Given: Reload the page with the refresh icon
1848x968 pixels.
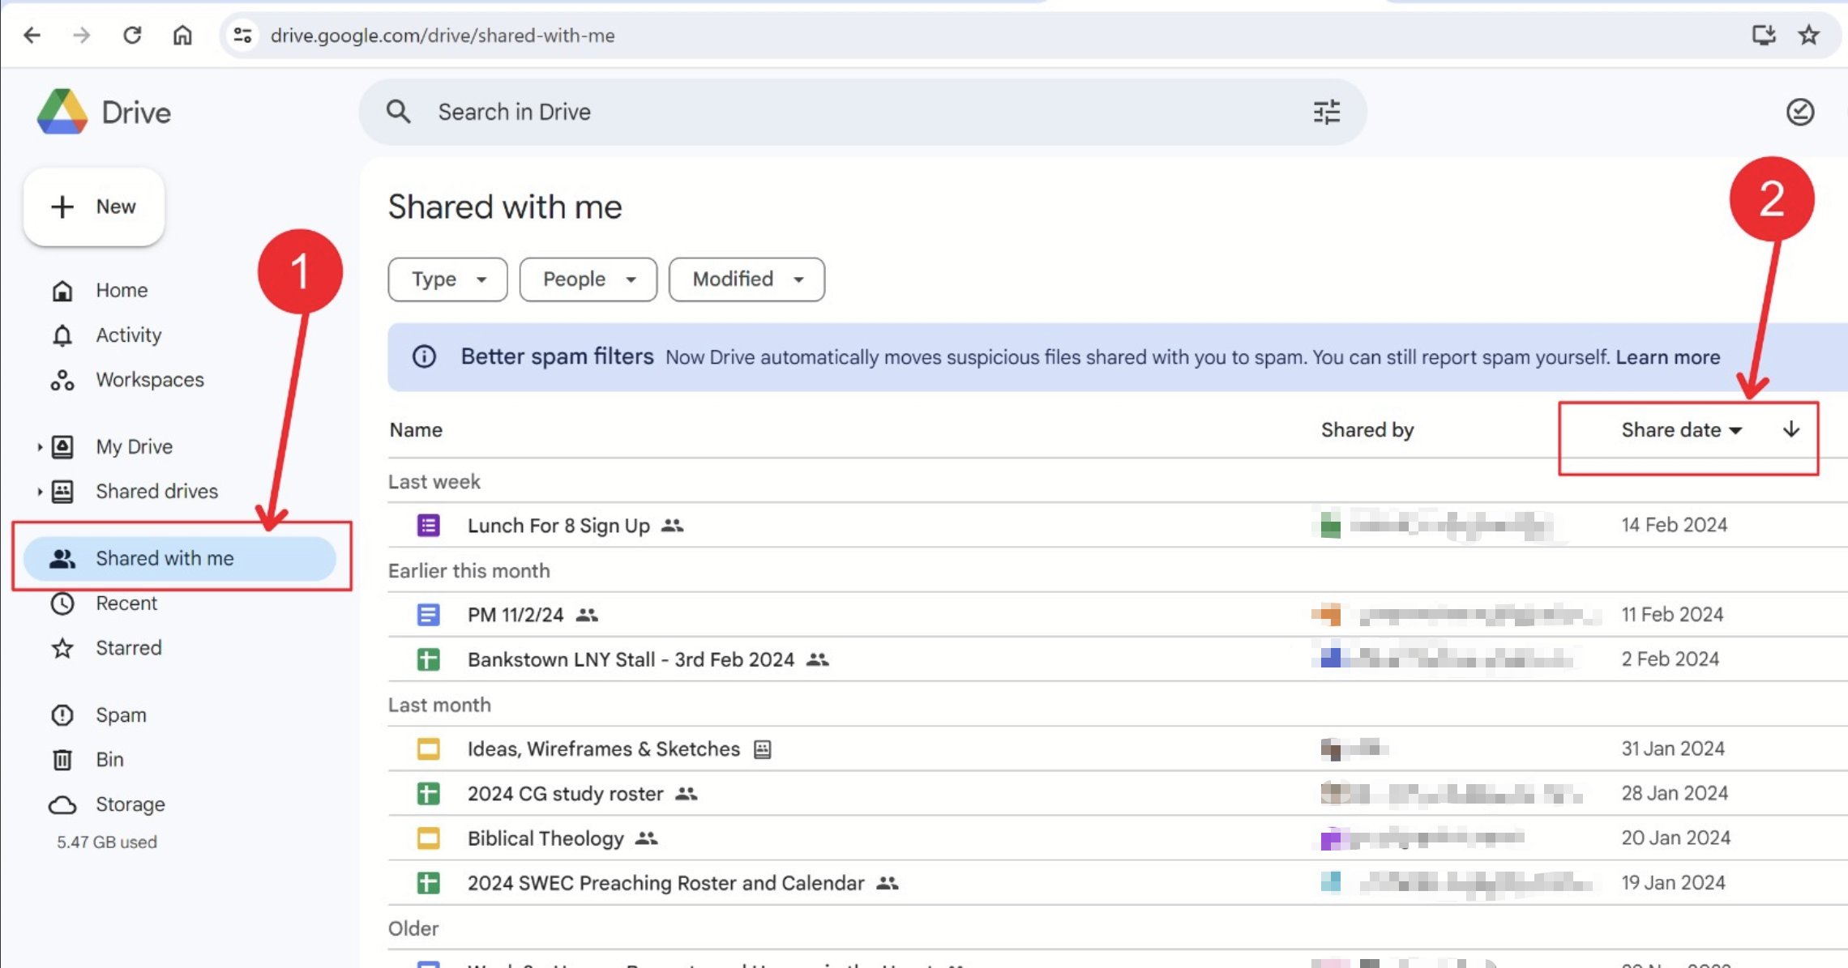Looking at the screenshot, I should (132, 35).
